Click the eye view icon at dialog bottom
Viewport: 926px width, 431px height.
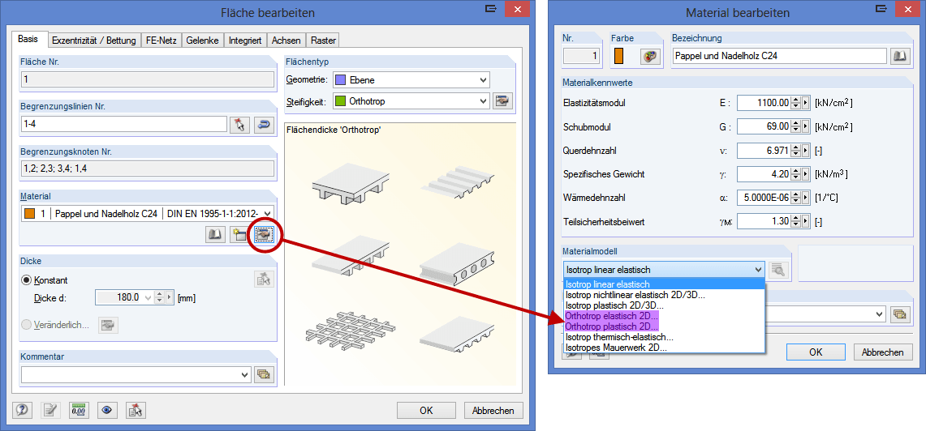coord(106,411)
